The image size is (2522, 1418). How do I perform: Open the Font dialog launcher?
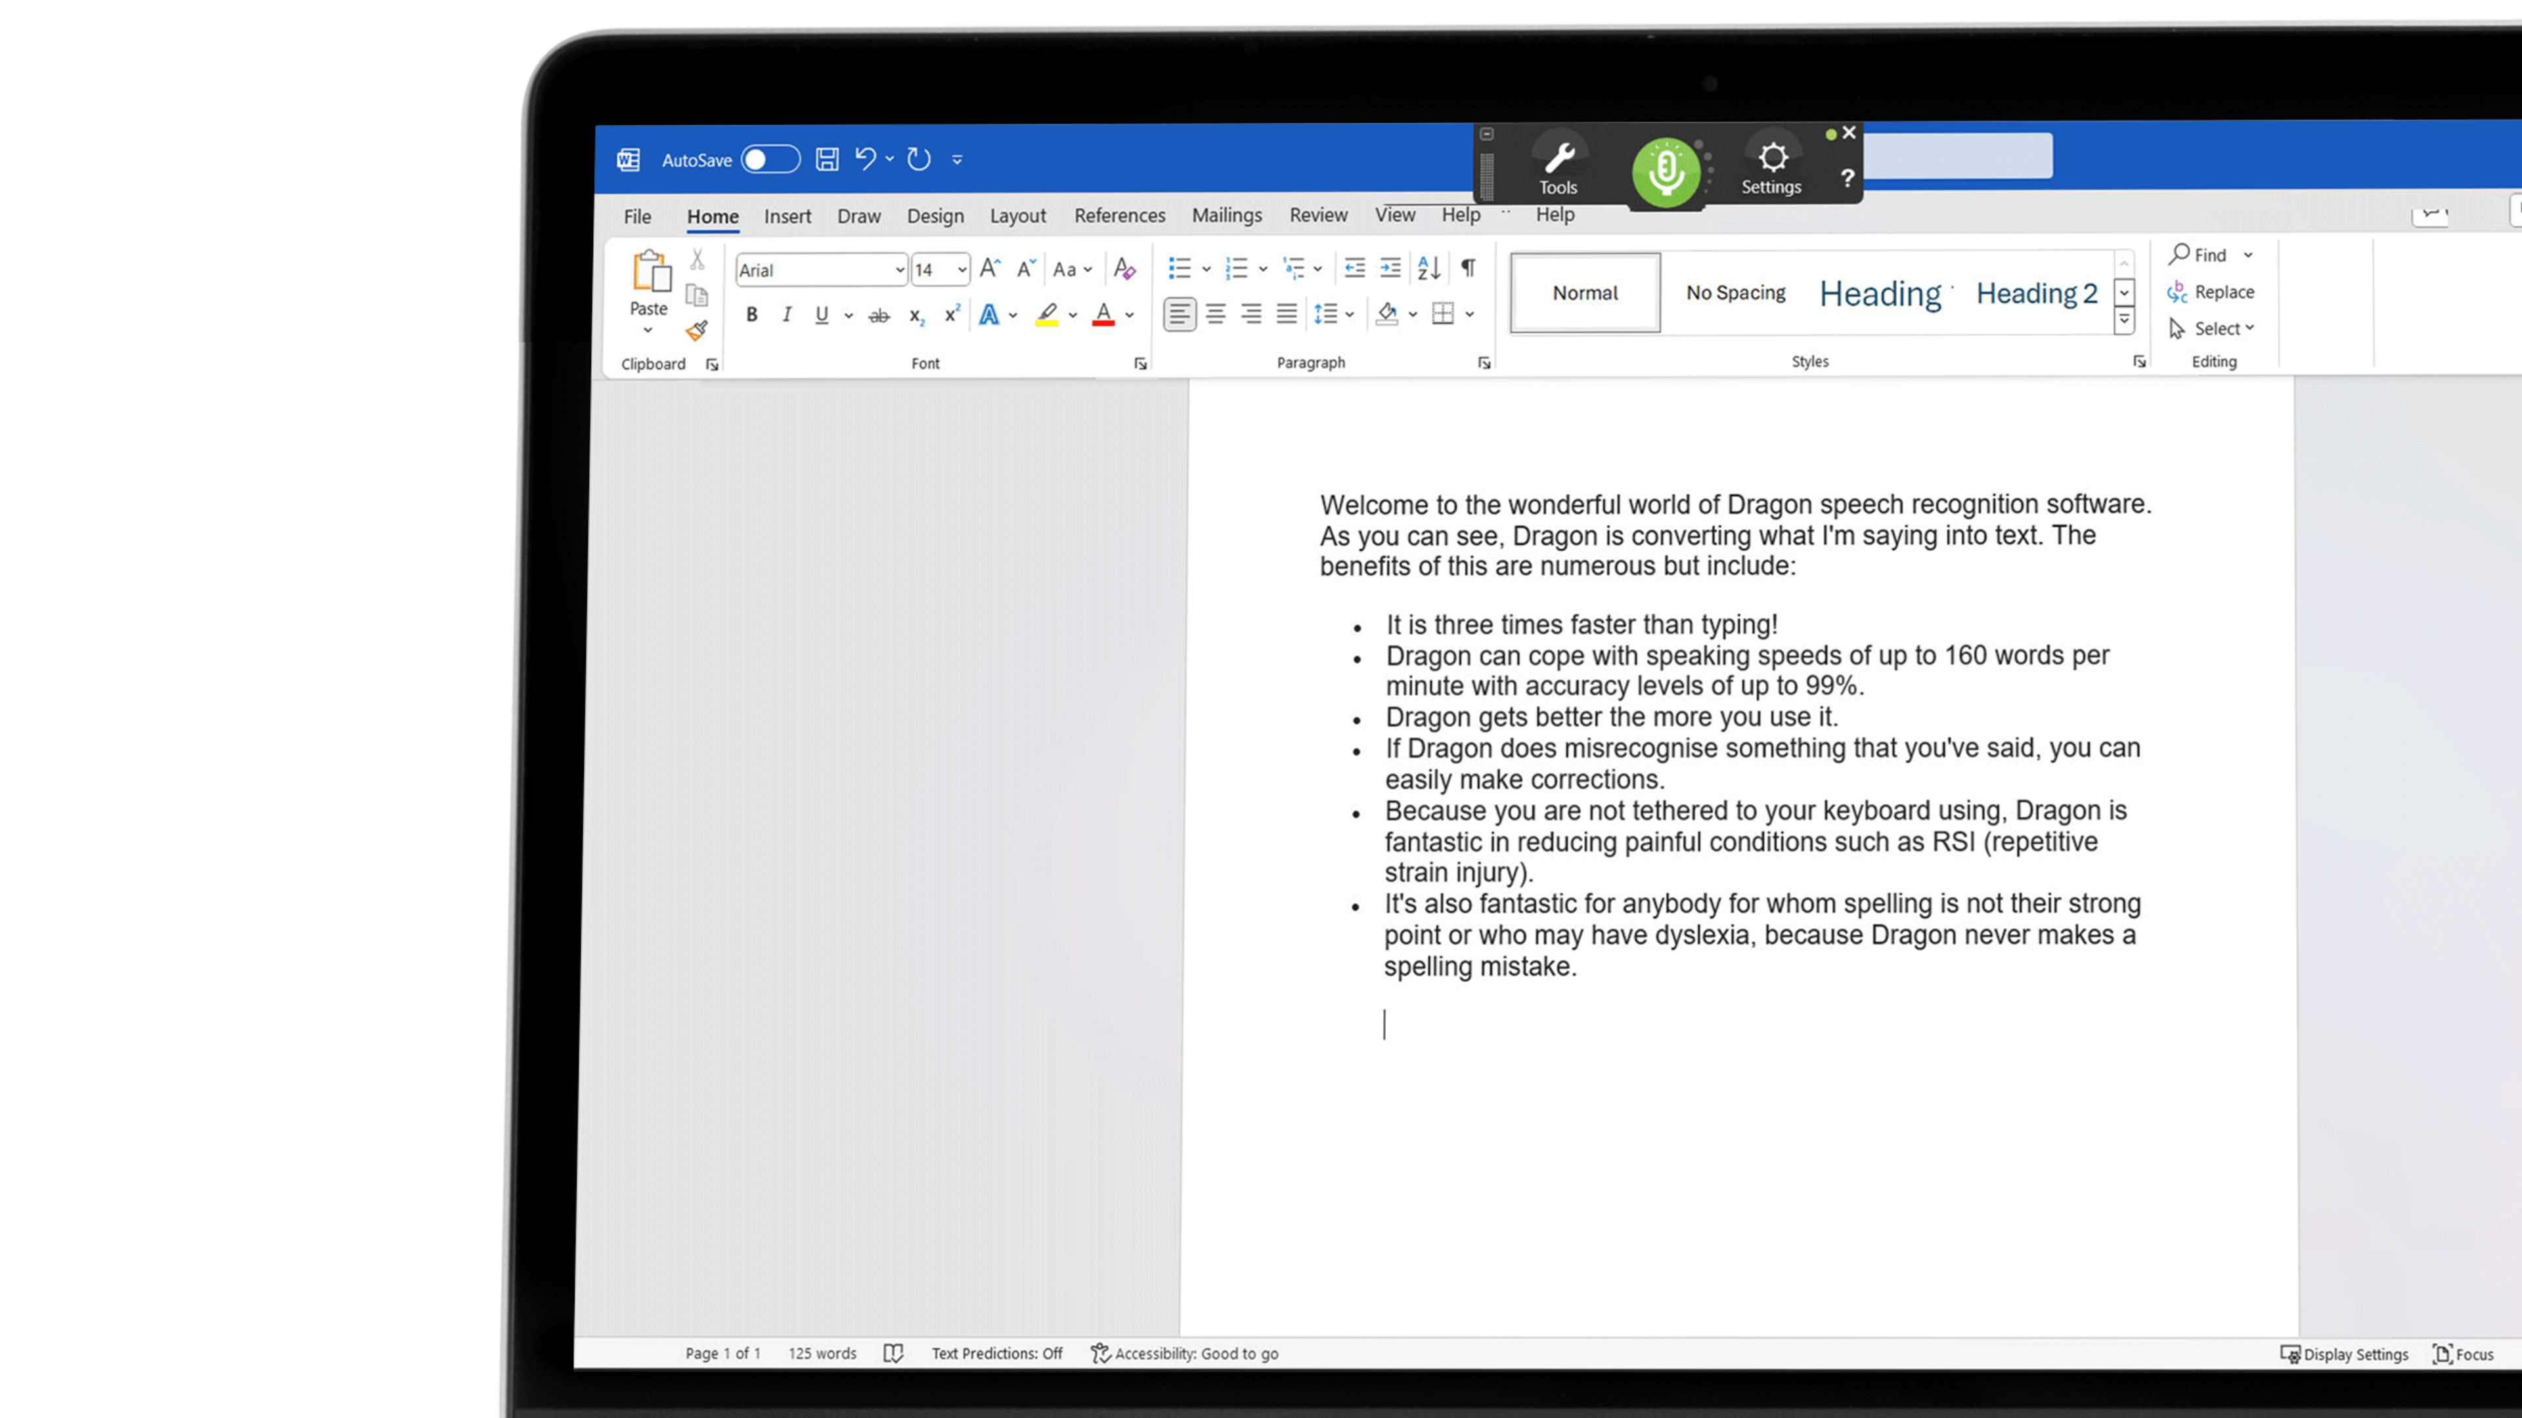(x=1141, y=364)
